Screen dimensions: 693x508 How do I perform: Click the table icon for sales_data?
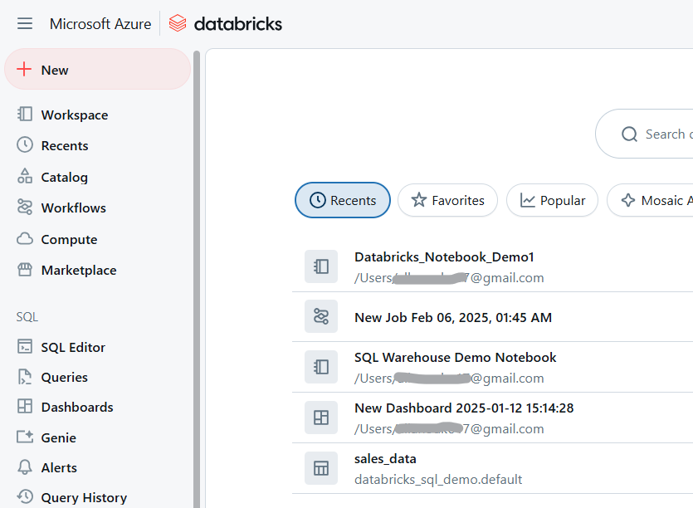coord(321,468)
